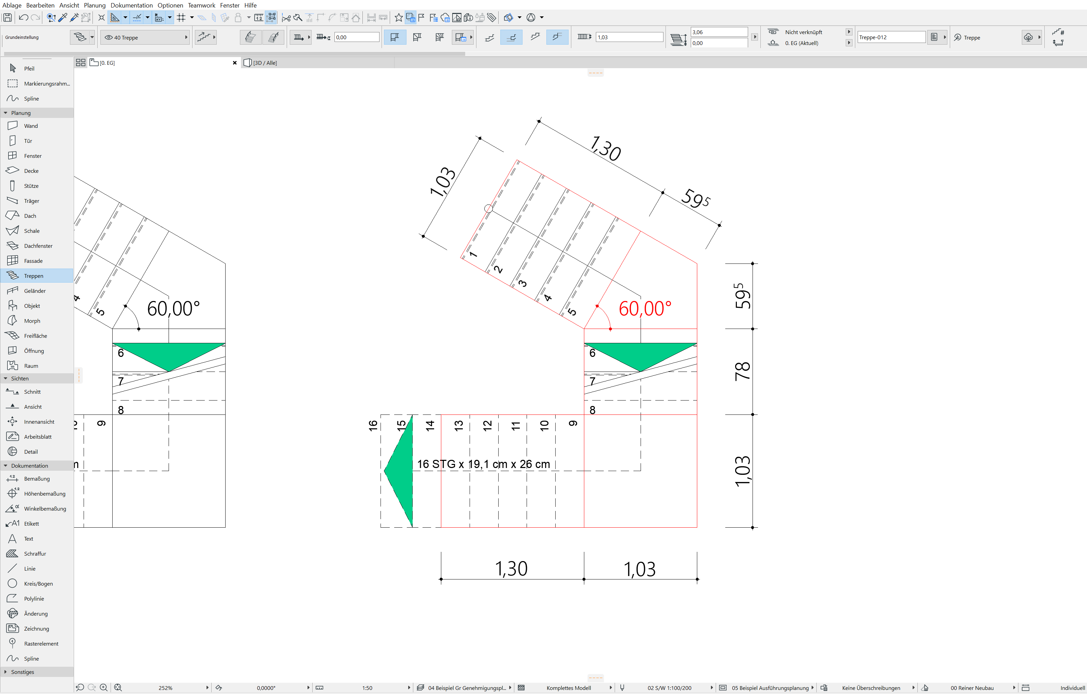Click the Save floppy disk icon
The width and height of the screenshot is (1087, 694).
pos(7,18)
